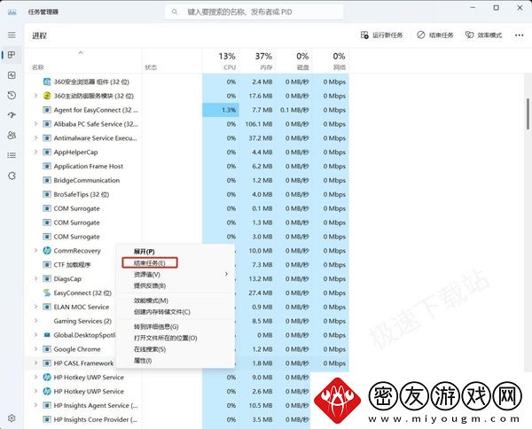Open 资源值(V) submenu in context menu
This screenshot has width=532, height=429.
point(175,275)
